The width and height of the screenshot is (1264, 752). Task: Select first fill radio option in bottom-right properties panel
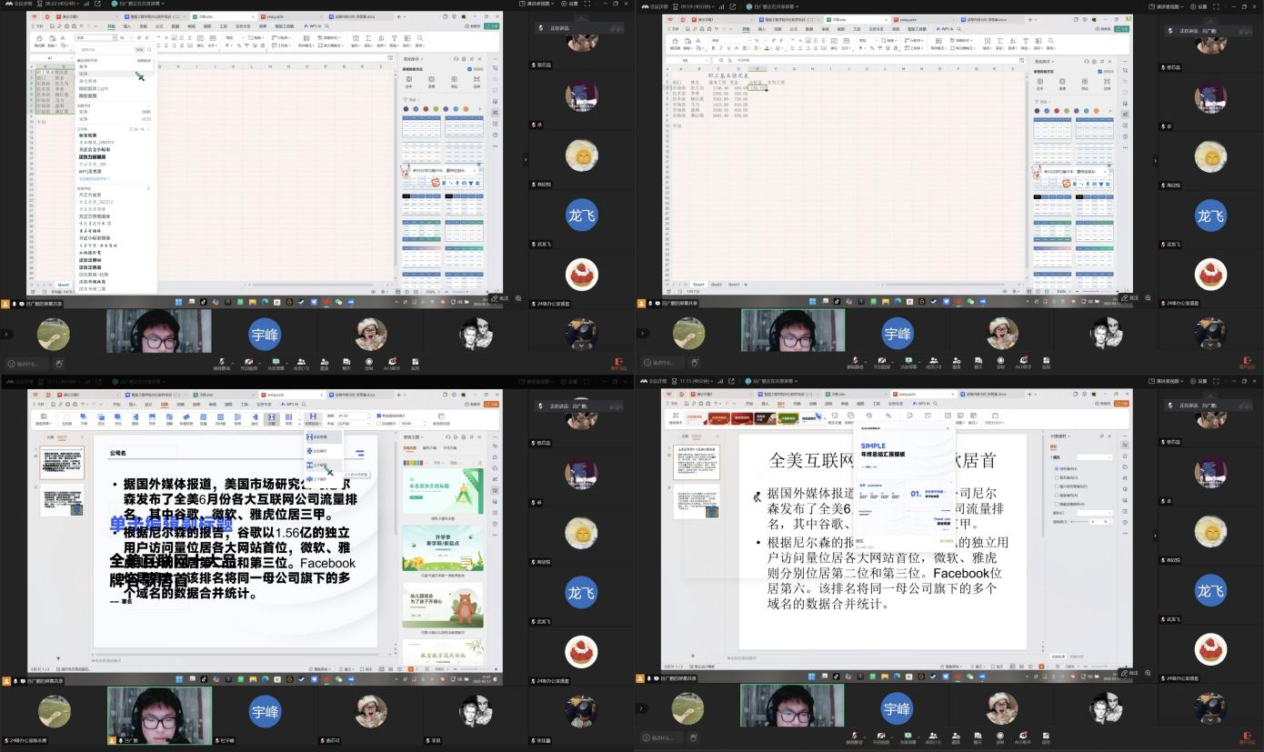1055,468
